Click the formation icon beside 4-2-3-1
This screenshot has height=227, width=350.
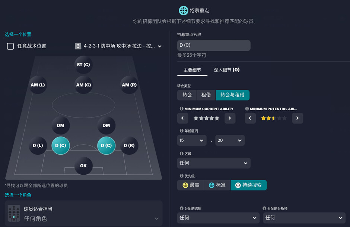78,46
